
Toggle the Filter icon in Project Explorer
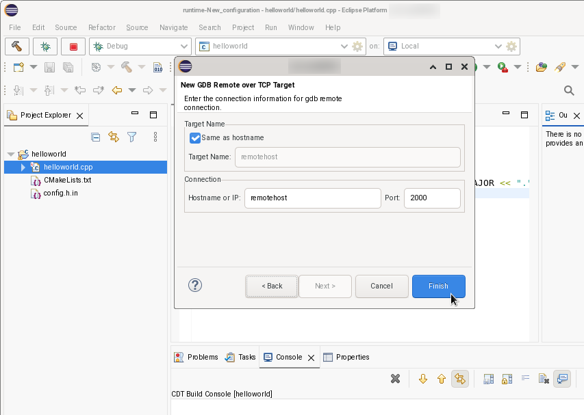(x=132, y=137)
